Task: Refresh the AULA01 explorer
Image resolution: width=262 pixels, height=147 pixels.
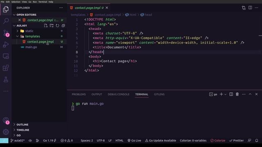Action: [x=57, y=25]
